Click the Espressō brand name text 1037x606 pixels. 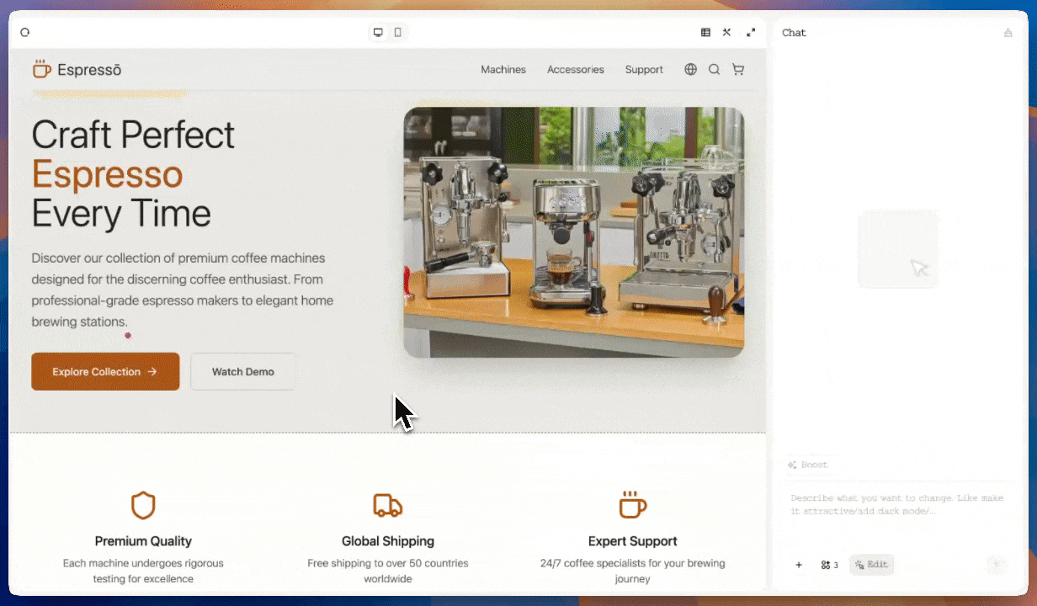(89, 70)
